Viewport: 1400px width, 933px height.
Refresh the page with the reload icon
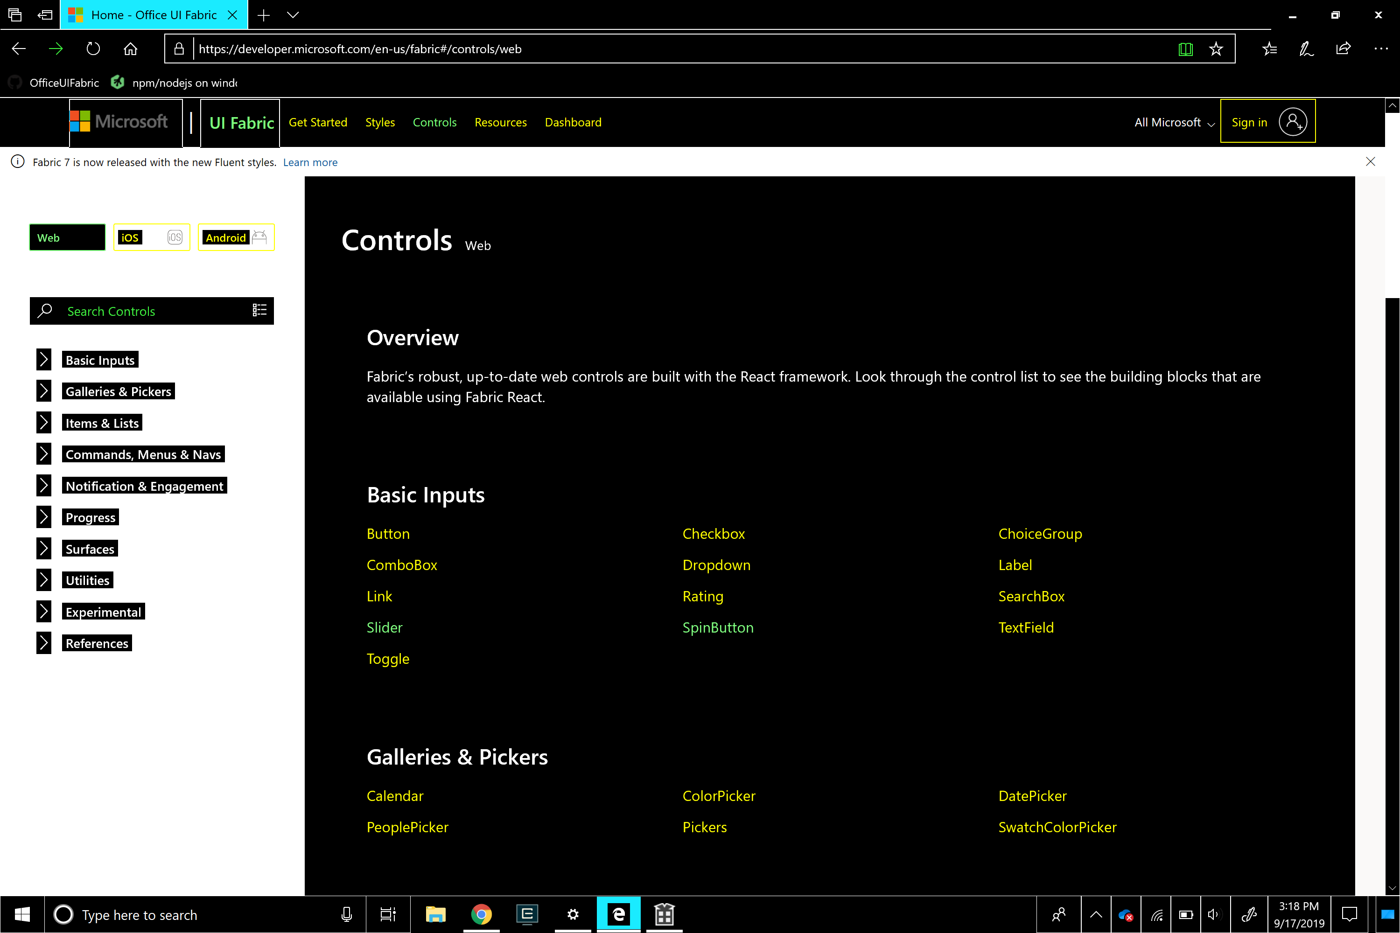(x=93, y=49)
